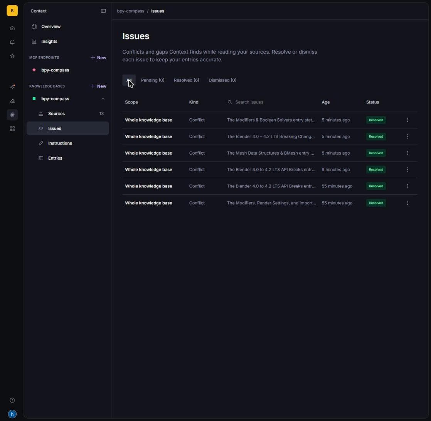Click the "9 minutes ago" age cell
Image resolution: width=431 pixels, height=421 pixels.
[336, 170]
